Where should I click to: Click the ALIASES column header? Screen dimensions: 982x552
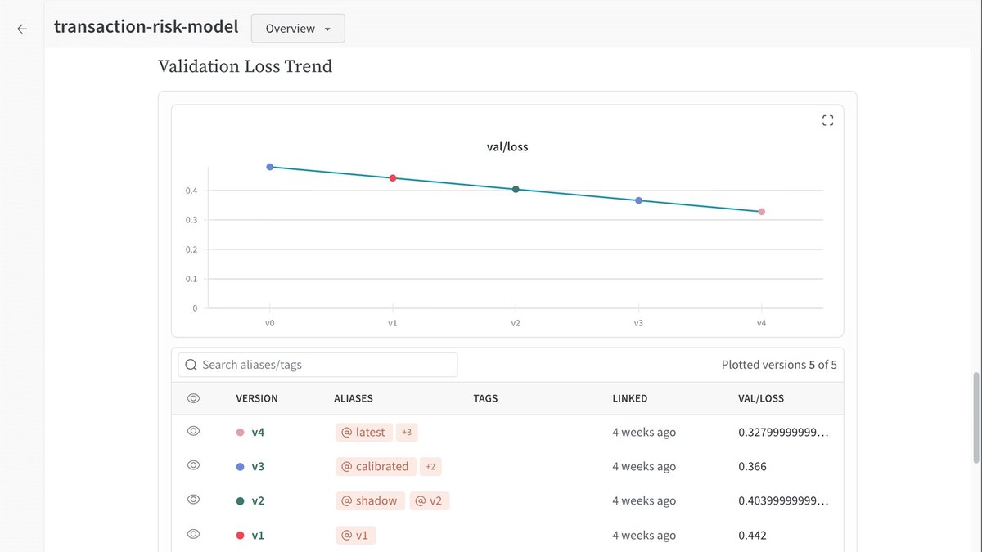(x=354, y=398)
